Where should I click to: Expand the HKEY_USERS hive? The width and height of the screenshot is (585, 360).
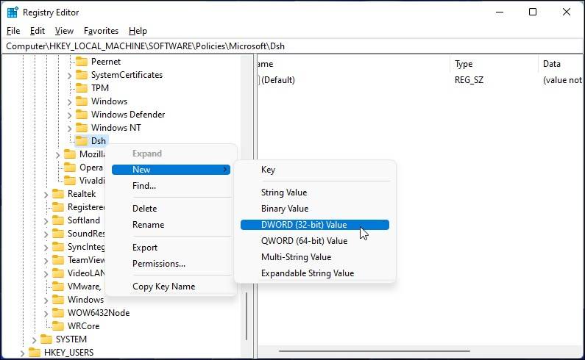click(22, 353)
